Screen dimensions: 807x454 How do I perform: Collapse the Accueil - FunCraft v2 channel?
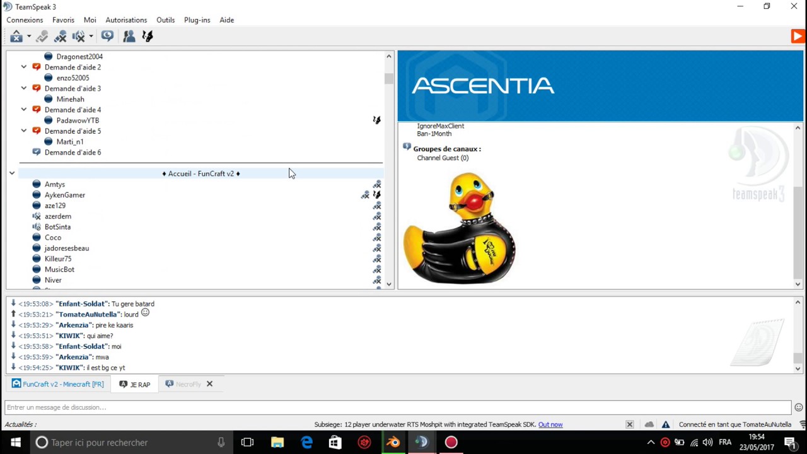pyautogui.click(x=12, y=173)
